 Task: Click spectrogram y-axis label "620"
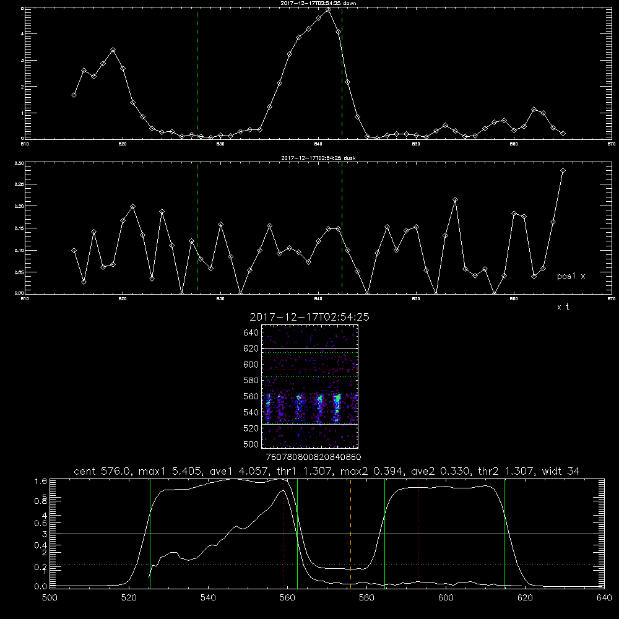tap(251, 348)
